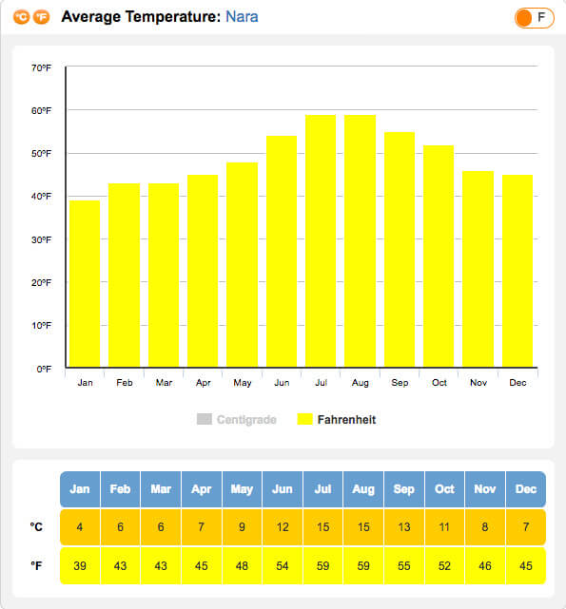Click the Average Temperature title text
The width and height of the screenshot is (566, 609).
pos(141,17)
